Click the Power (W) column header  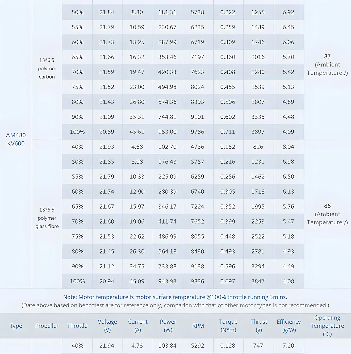168,326
